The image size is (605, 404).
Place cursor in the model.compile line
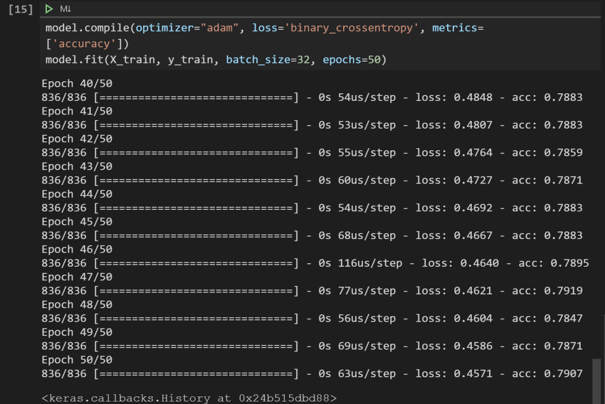(x=126, y=28)
